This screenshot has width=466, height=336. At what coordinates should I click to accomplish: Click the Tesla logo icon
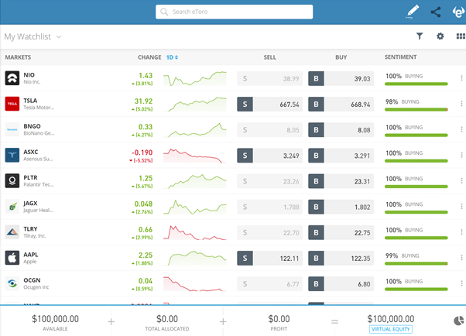(12, 104)
